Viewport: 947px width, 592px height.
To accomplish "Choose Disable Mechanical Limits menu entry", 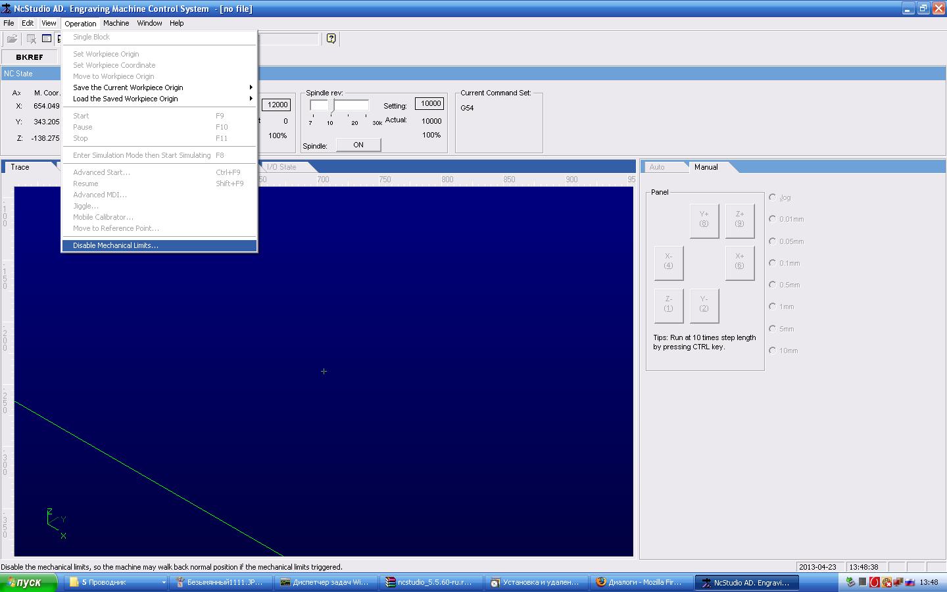I will (116, 245).
